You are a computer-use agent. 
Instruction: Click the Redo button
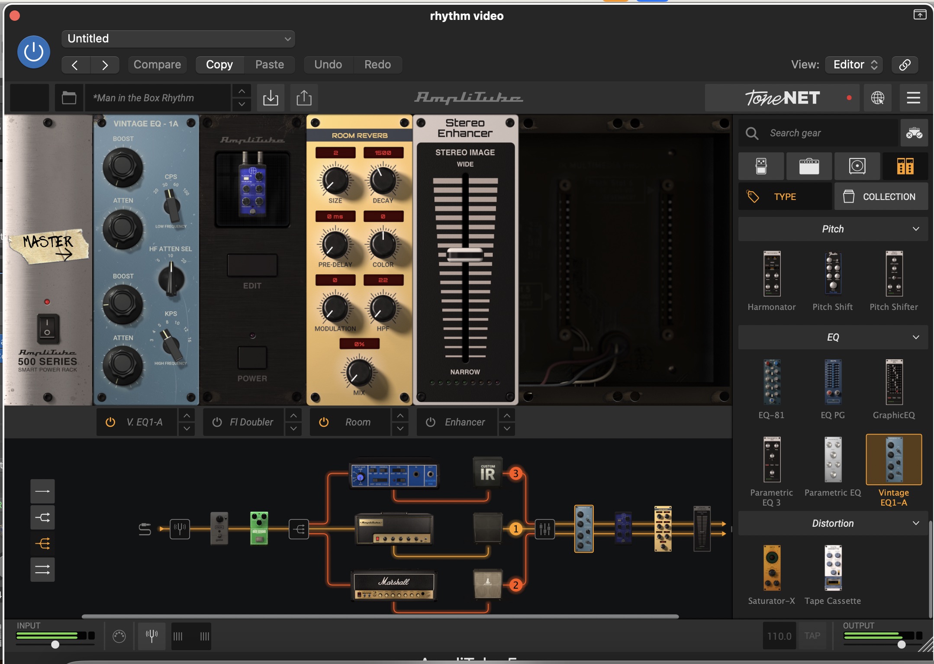[x=377, y=64]
